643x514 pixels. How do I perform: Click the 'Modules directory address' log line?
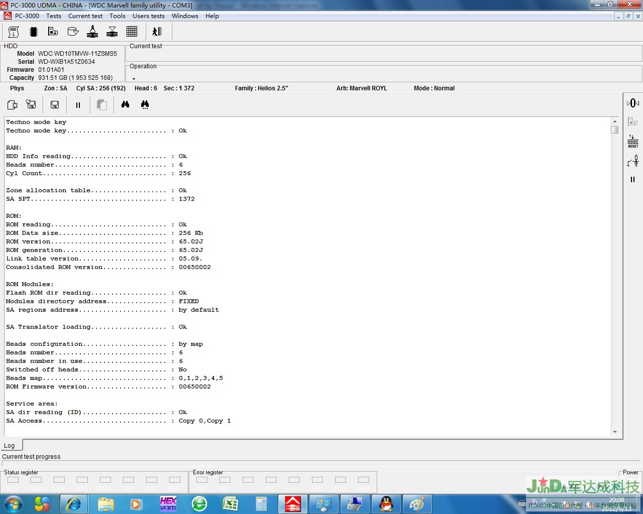(x=102, y=301)
